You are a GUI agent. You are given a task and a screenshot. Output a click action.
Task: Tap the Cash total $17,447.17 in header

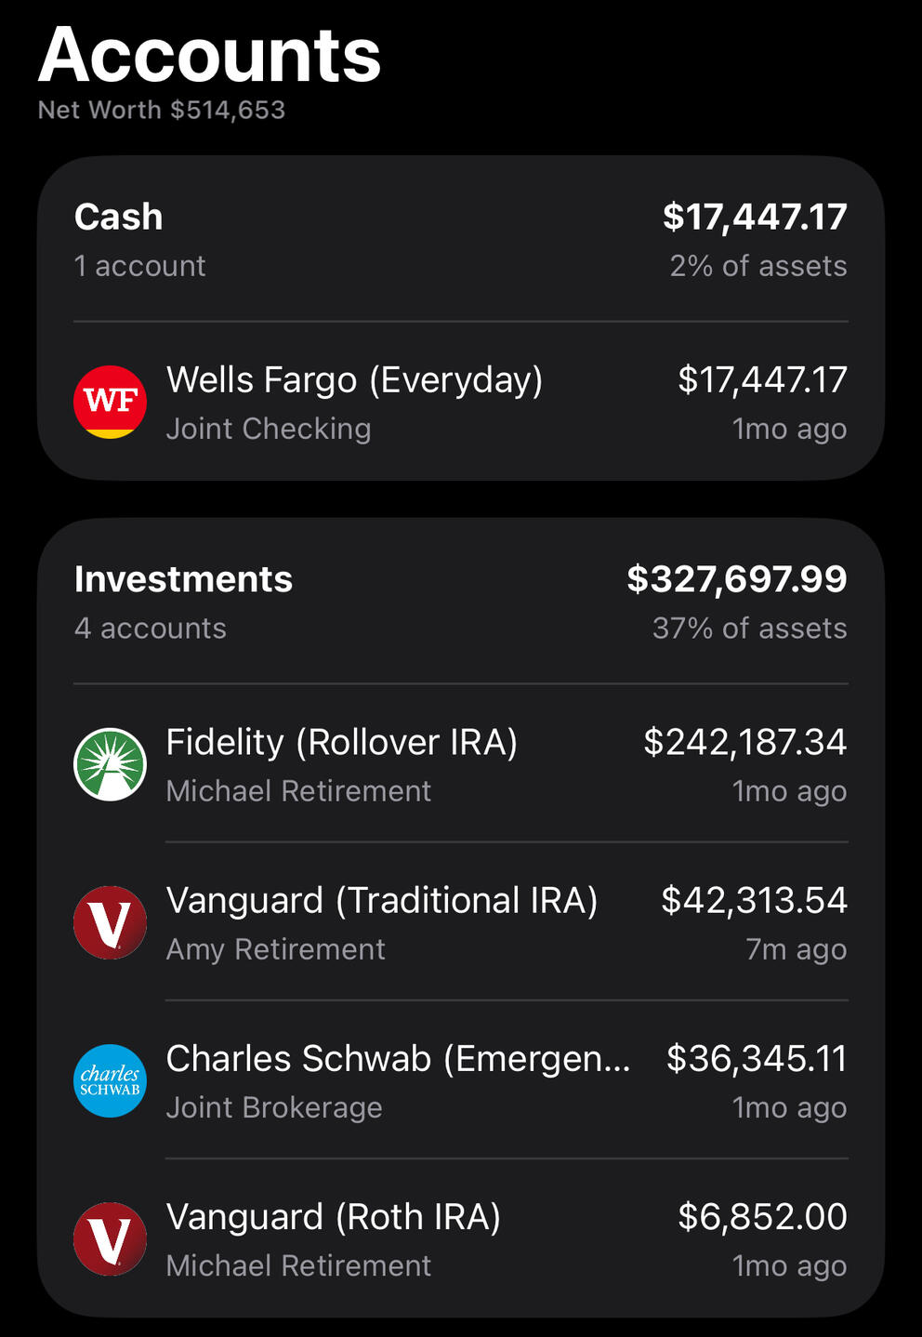754,217
